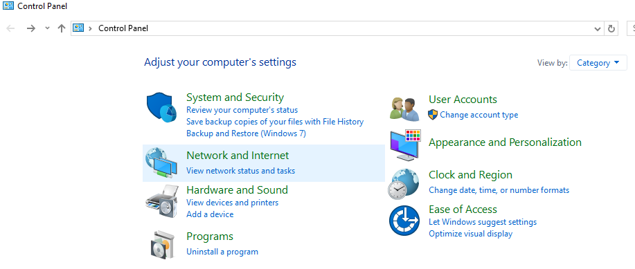Click View network status and tasks
The height and width of the screenshot is (269, 635).
240,171
